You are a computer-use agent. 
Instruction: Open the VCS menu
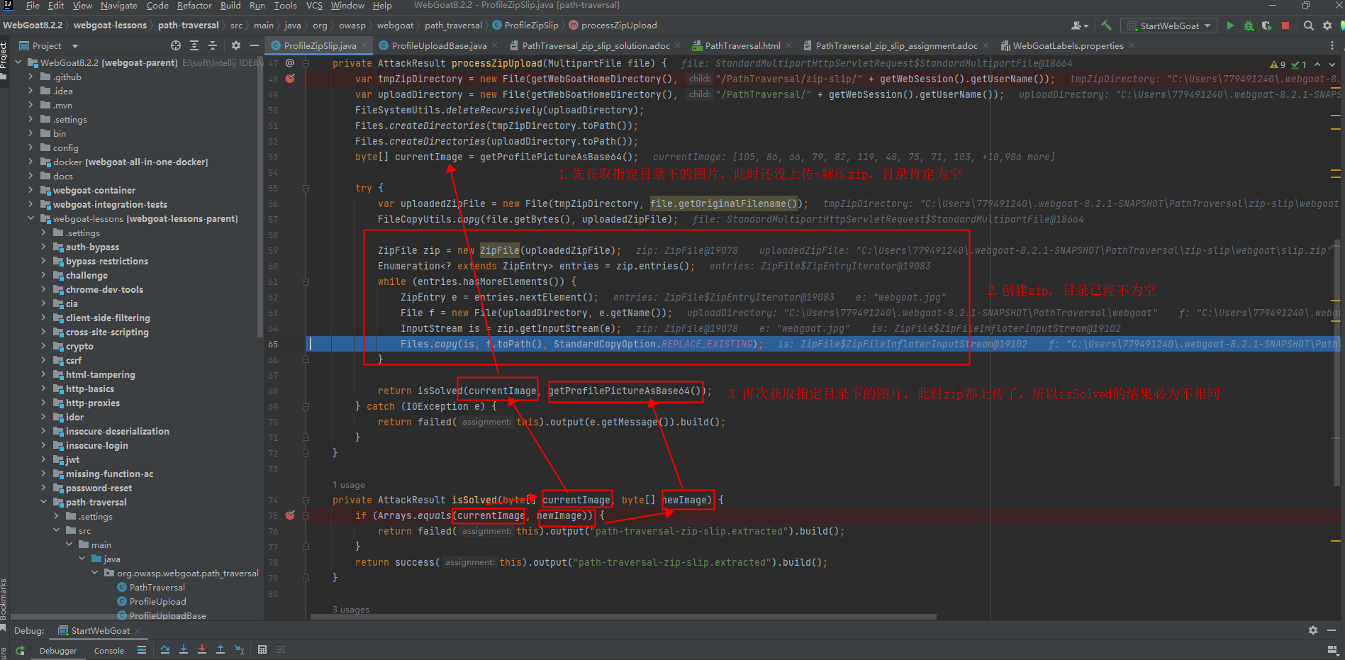[314, 6]
